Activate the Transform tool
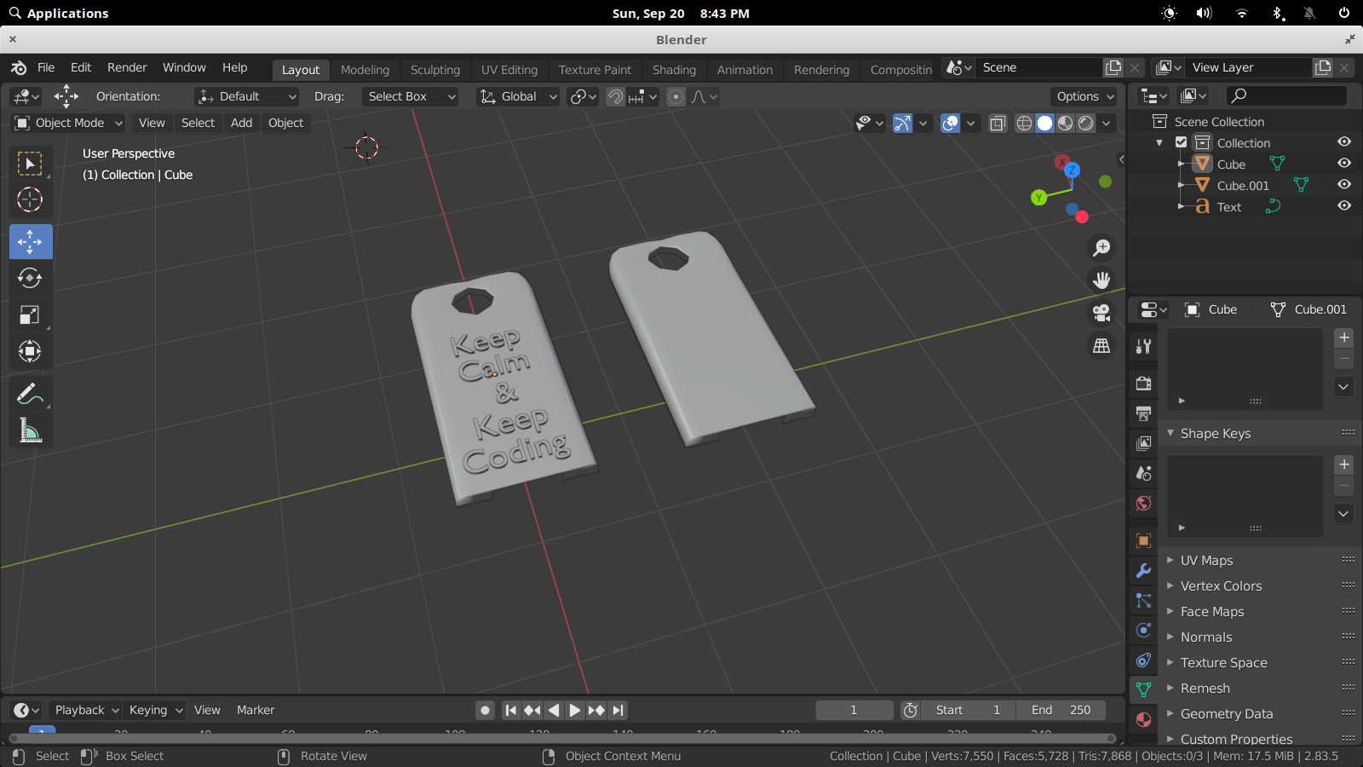Viewport: 1363px width, 767px height. pyautogui.click(x=30, y=351)
